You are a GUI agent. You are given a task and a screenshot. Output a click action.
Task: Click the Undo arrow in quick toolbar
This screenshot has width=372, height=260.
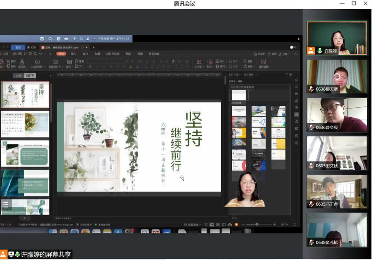point(40,54)
